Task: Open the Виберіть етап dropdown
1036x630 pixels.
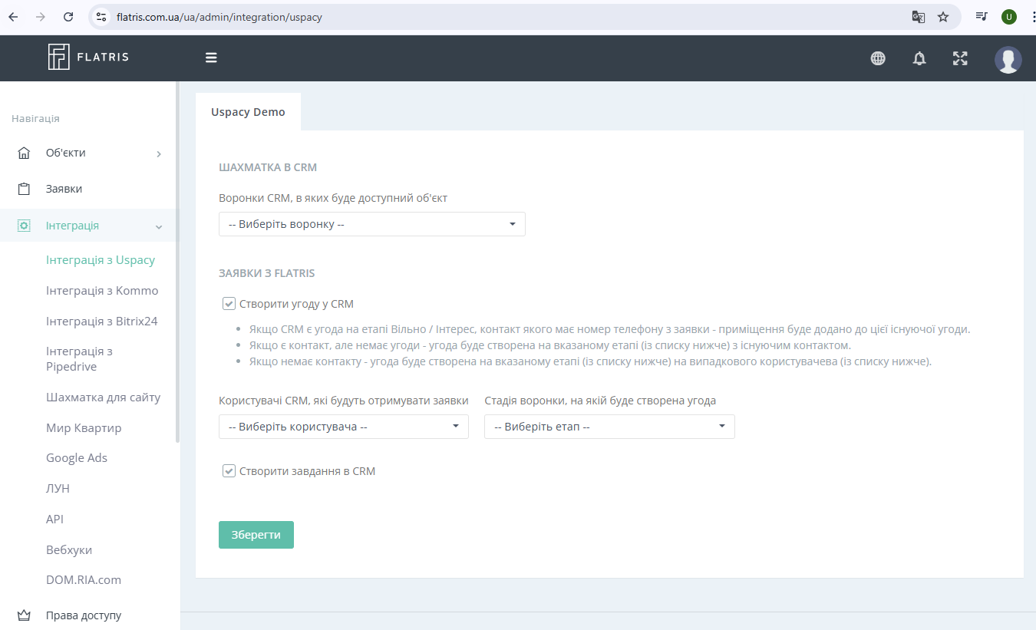Action: (x=609, y=427)
